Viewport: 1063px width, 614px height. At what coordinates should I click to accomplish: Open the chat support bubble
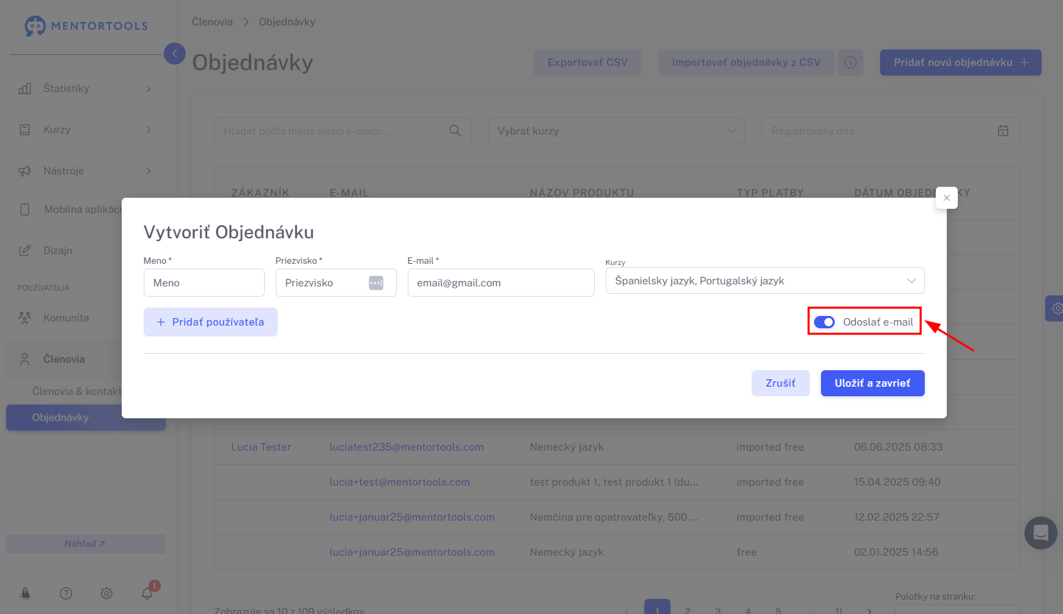click(1040, 533)
